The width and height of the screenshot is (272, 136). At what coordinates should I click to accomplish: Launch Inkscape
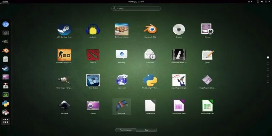(x=64, y=106)
